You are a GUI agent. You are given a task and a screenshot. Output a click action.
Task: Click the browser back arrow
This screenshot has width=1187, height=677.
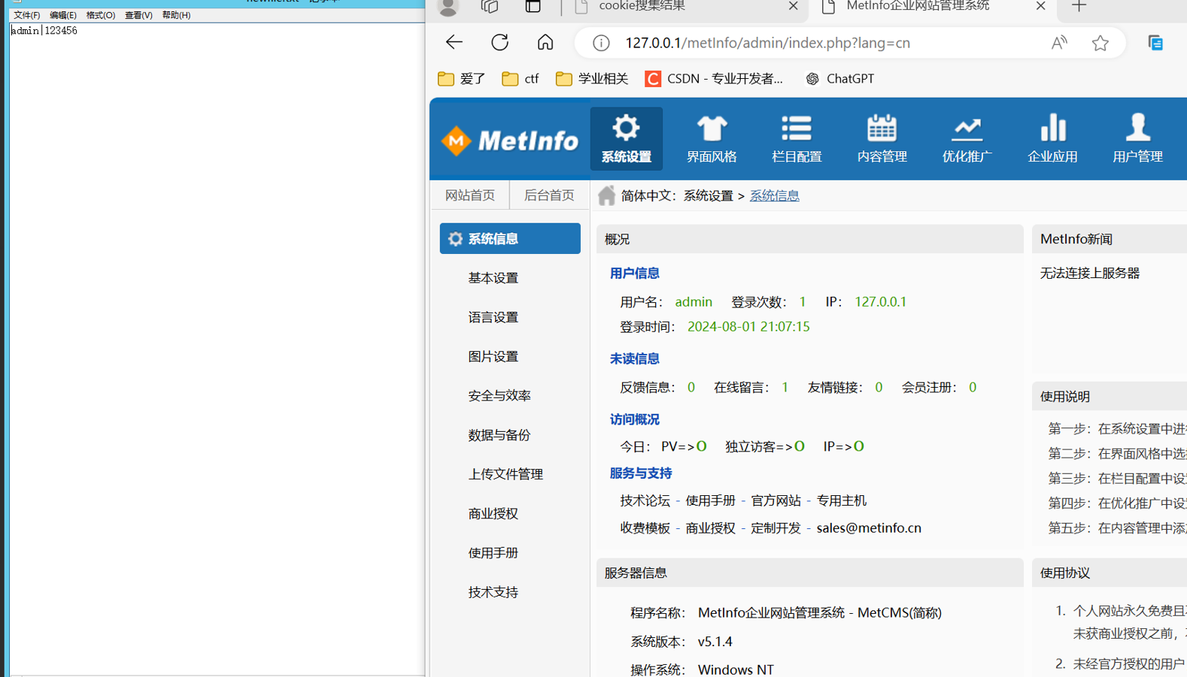(454, 42)
